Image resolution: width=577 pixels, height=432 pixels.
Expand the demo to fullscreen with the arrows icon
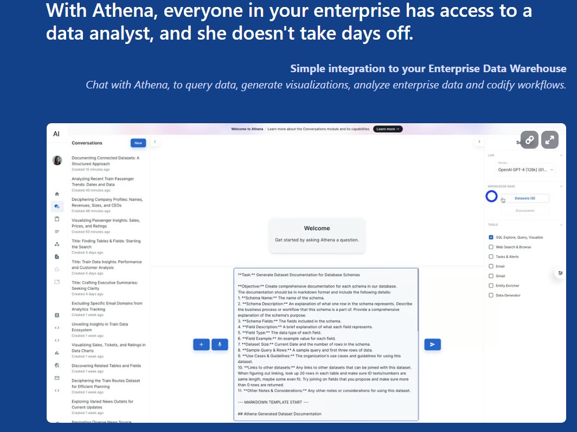550,140
